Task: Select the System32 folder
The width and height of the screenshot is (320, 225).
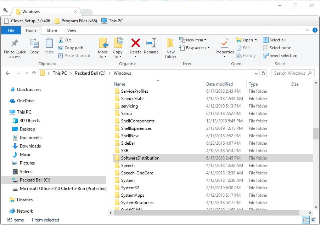Action: click(213, 188)
